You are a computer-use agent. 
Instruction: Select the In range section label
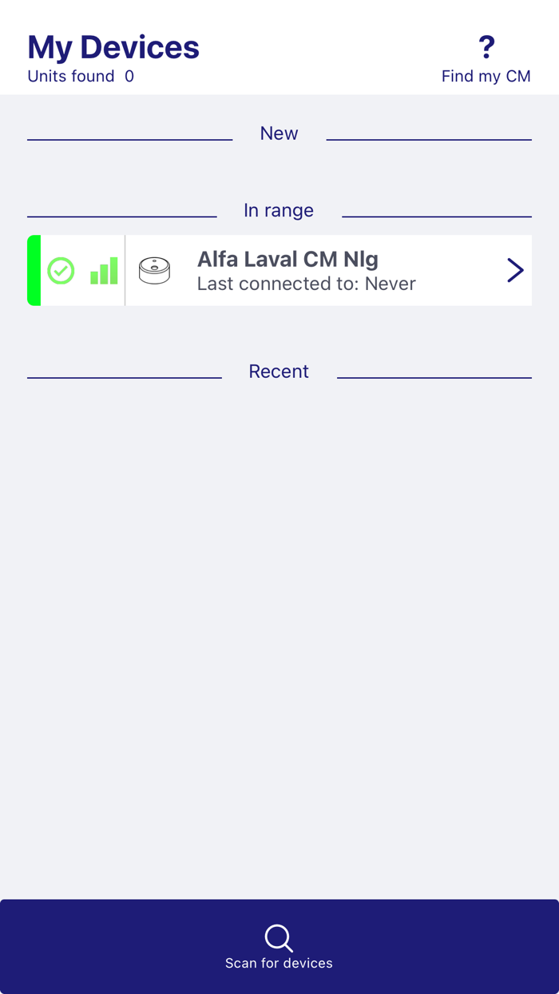[x=278, y=210]
